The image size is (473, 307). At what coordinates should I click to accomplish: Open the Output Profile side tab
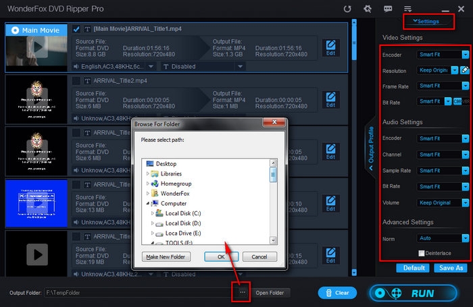tap(371, 148)
